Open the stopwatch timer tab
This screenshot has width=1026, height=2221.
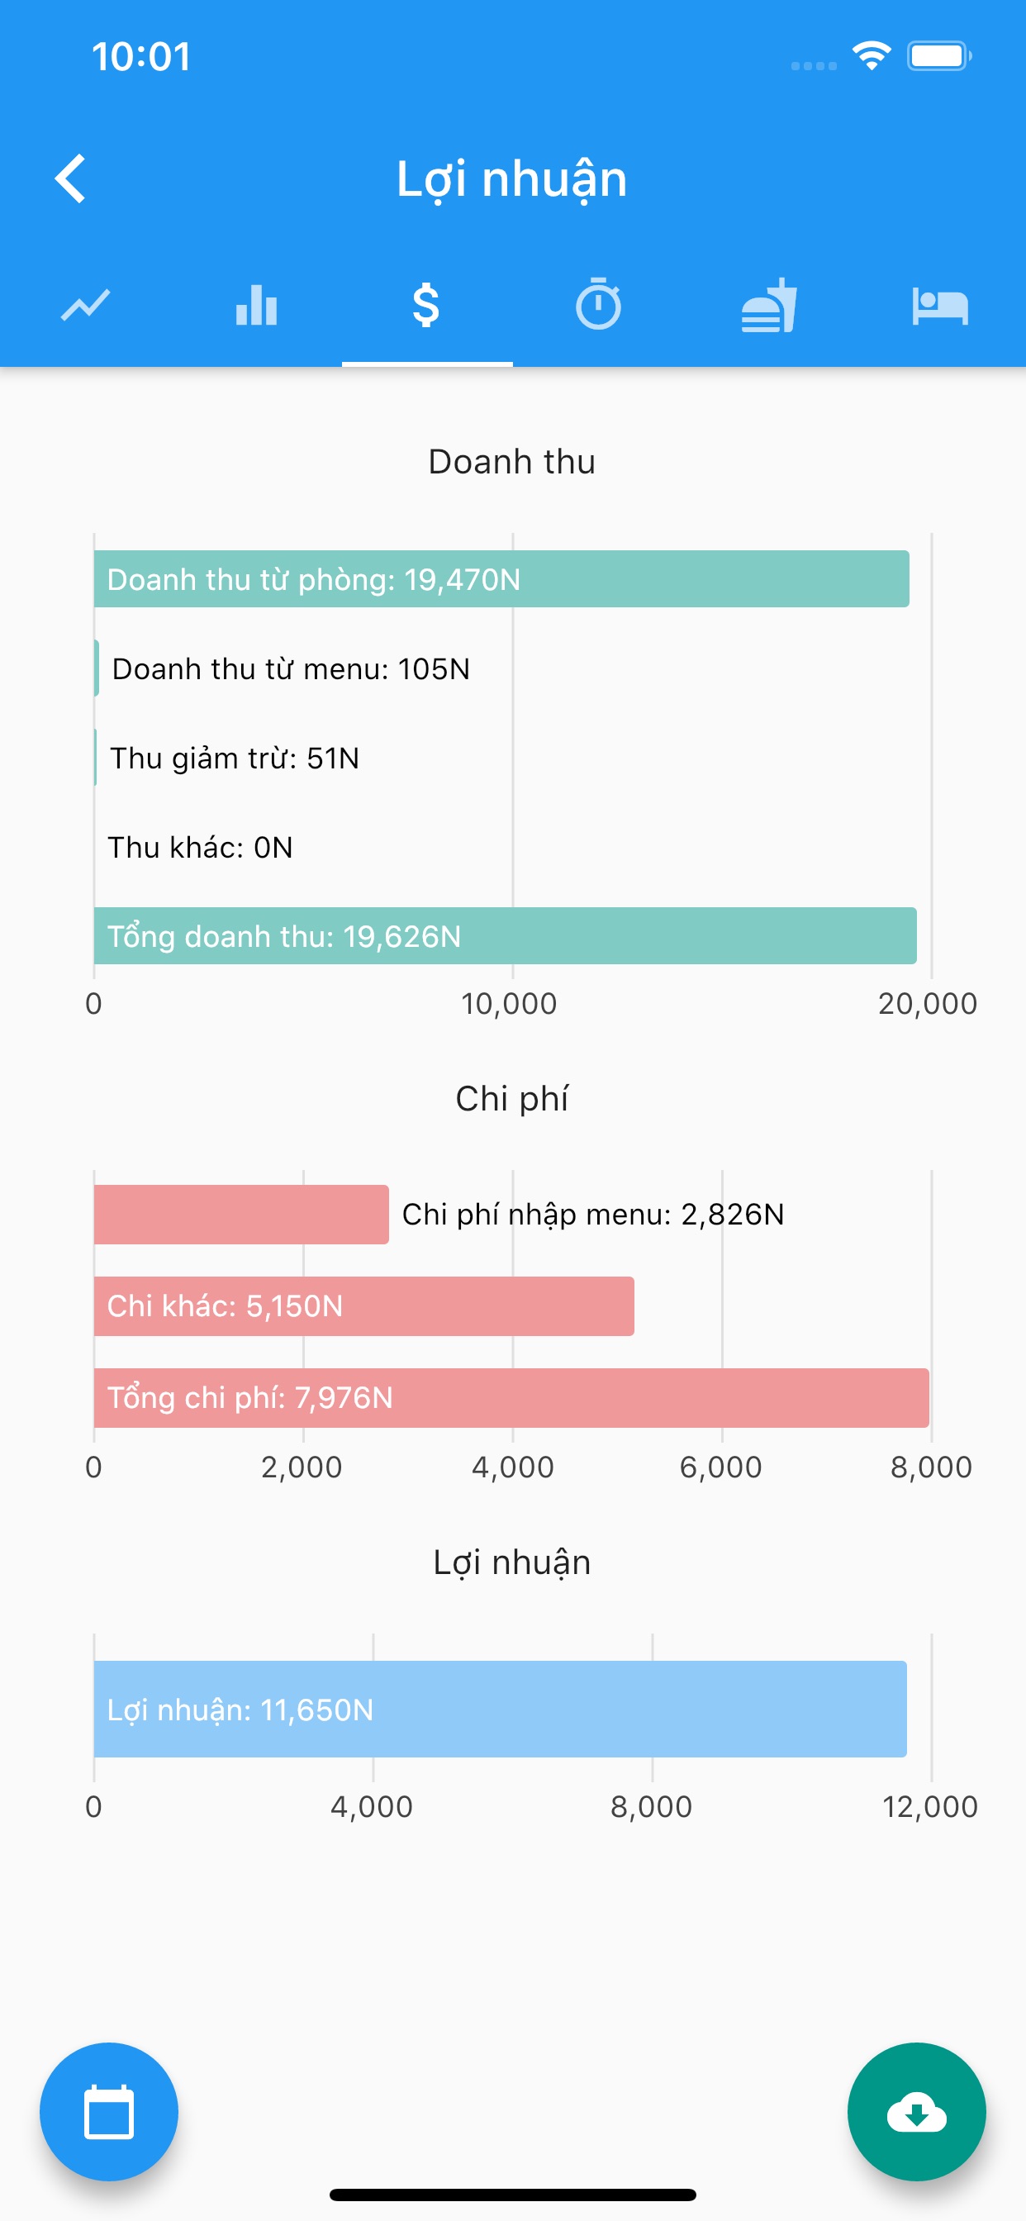point(598,305)
